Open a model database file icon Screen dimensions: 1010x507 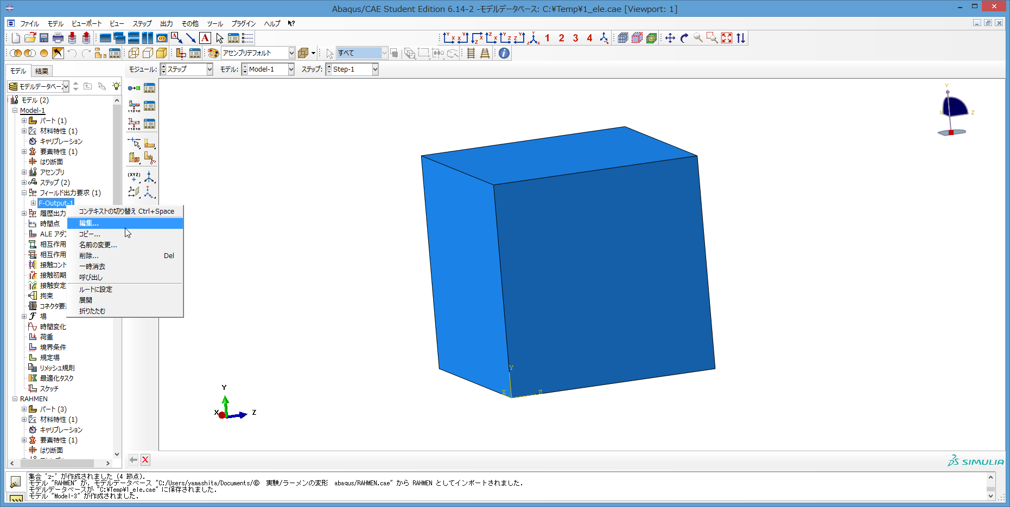[30, 38]
